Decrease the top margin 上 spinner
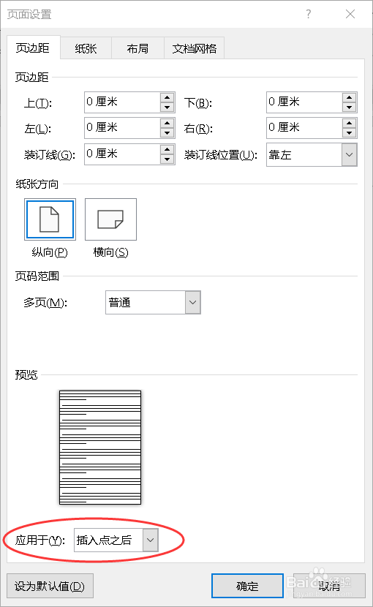This screenshot has width=373, height=607. pyautogui.click(x=167, y=108)
